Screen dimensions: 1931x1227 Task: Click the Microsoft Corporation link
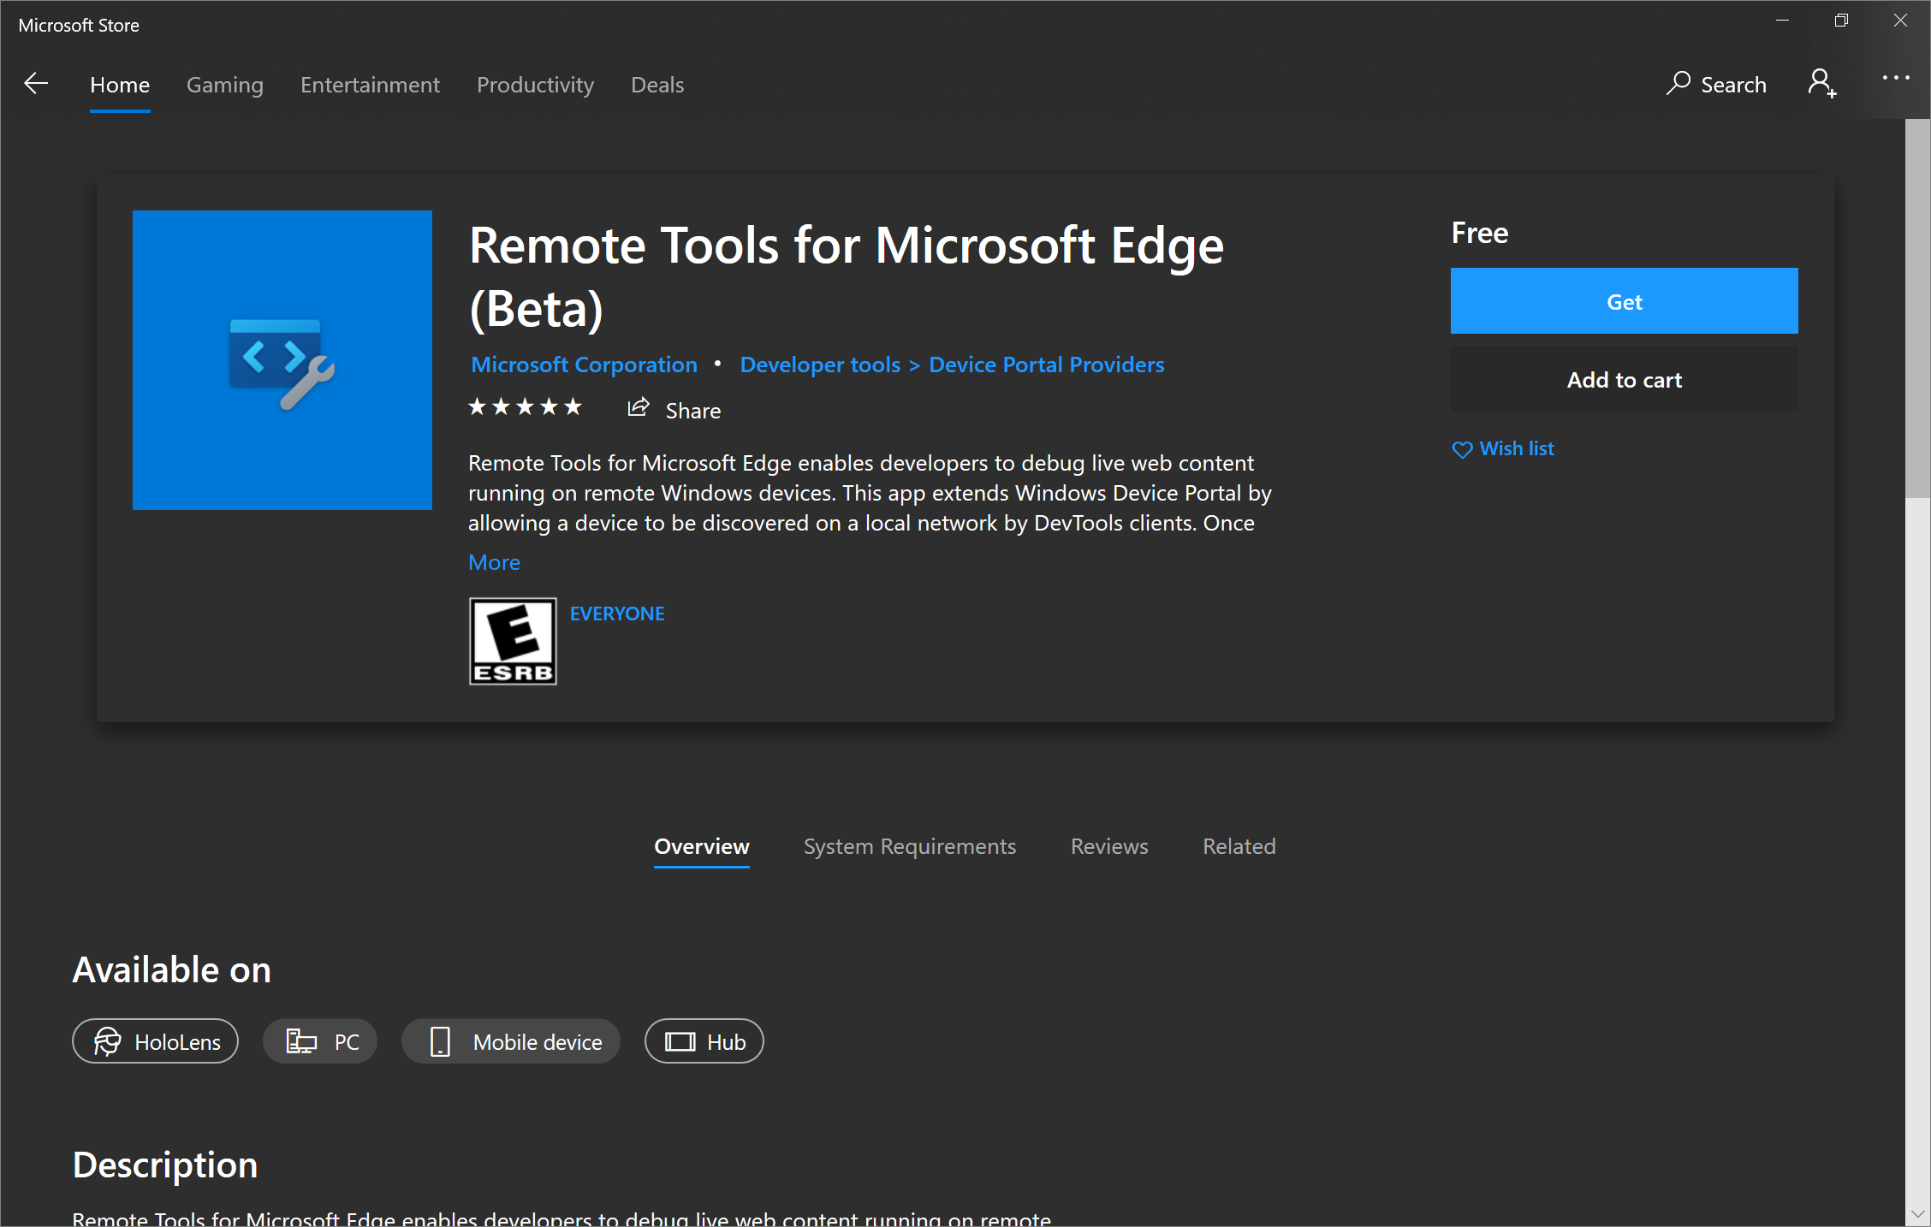pos(583,365)
